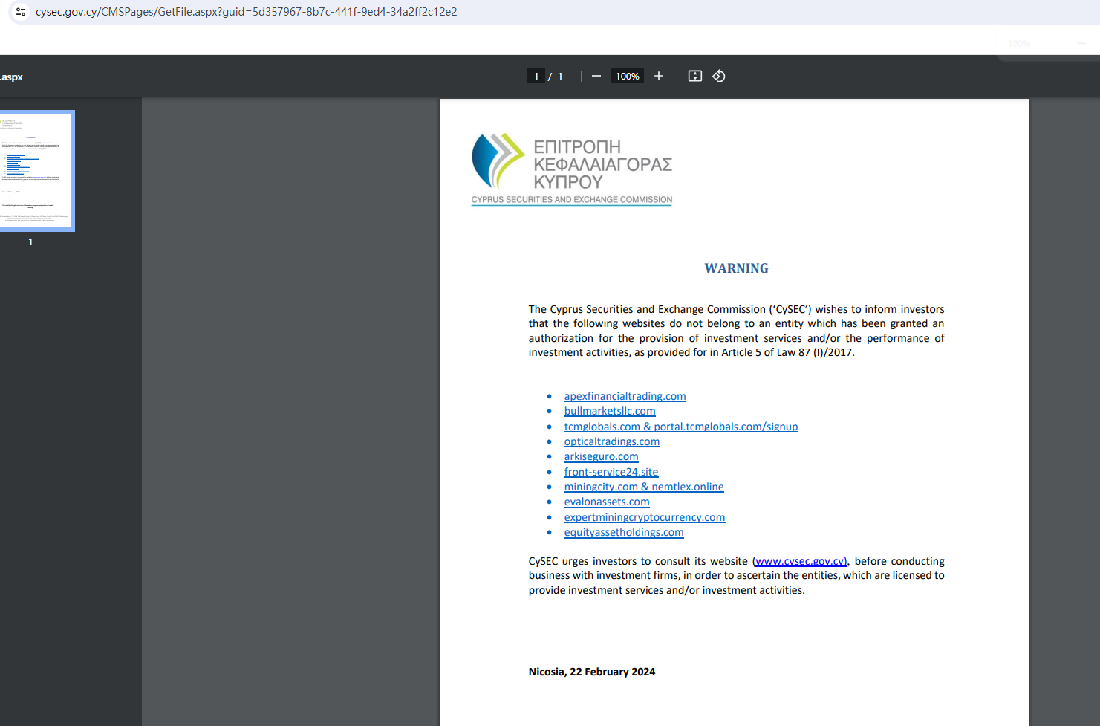Click the page label '1' under the thumbnail
Viewport: 1100px width, 726px height.
[30, 242]
